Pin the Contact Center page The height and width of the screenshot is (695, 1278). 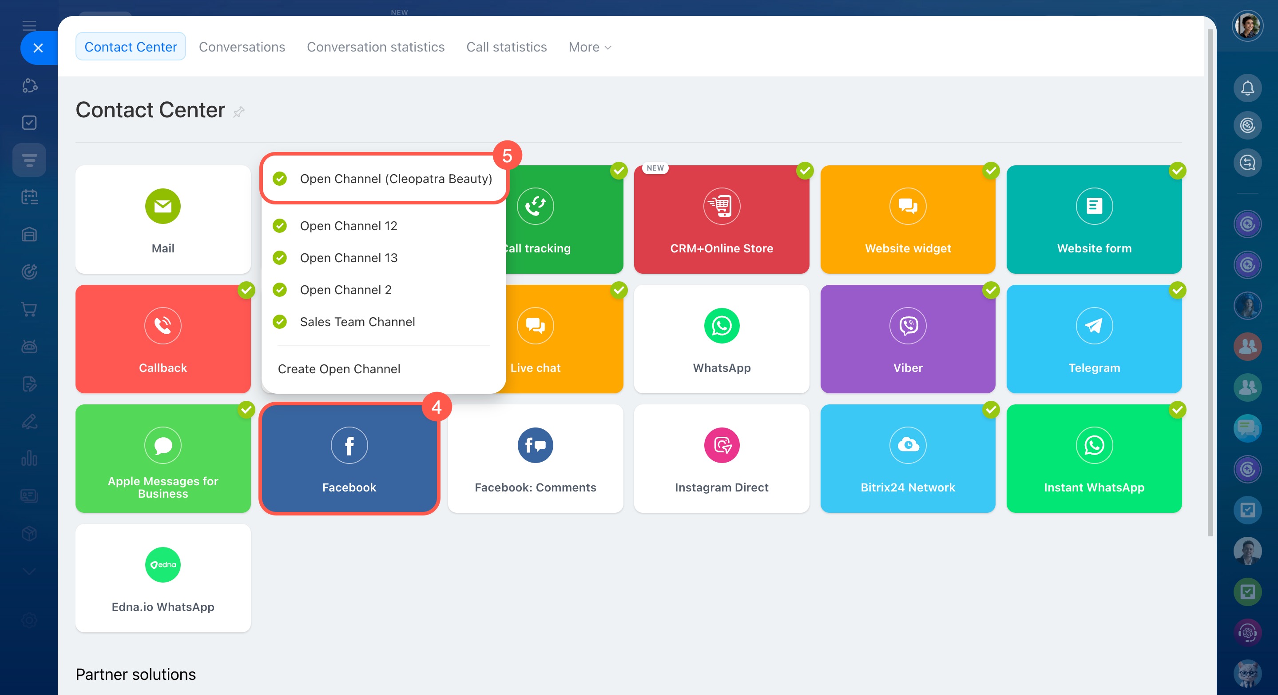coord(238,112)
